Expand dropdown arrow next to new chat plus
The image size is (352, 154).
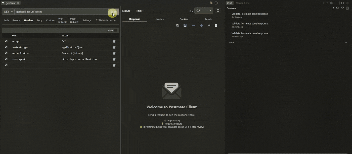click(327, 3)
